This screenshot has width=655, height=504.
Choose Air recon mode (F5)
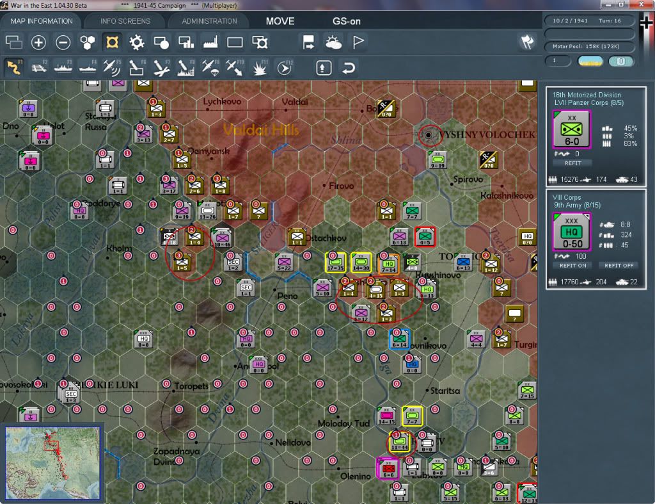click(x=112, y=67)
